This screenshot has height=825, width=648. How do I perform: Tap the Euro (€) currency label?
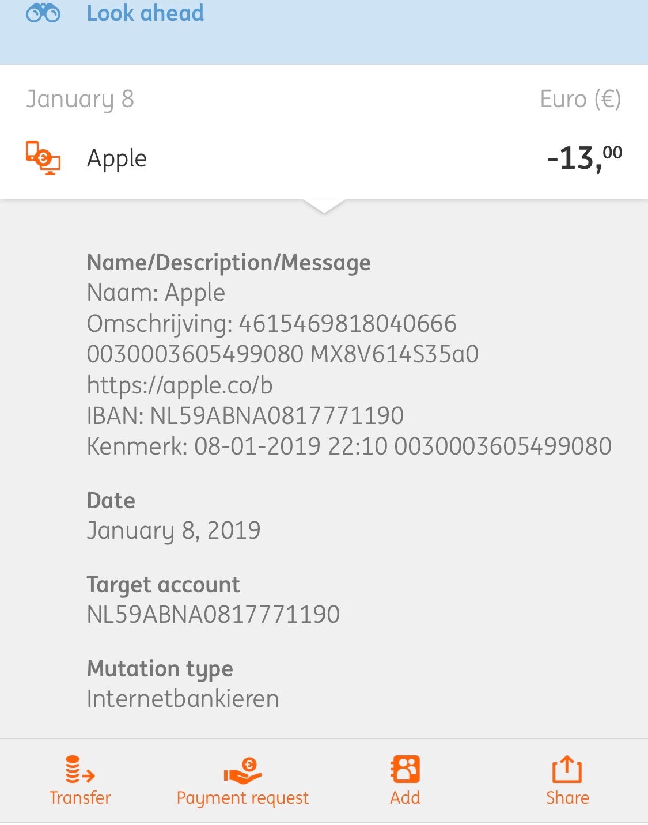pos(581,99)
